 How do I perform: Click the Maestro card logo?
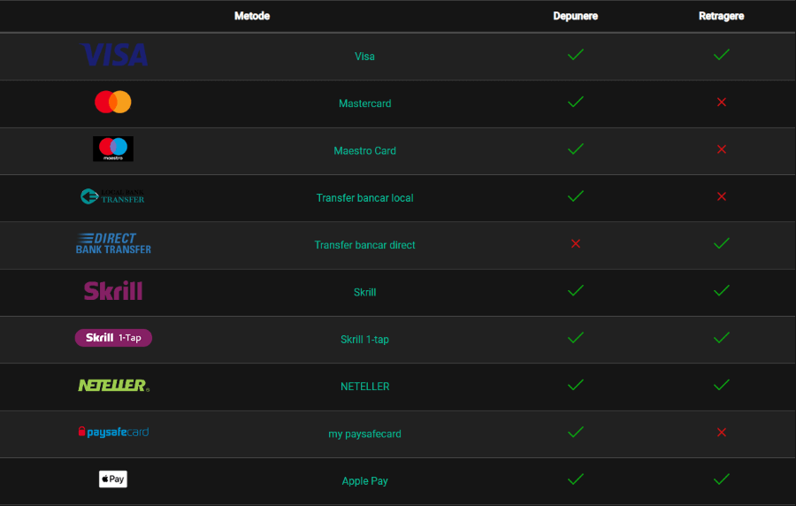pos(113,149)
